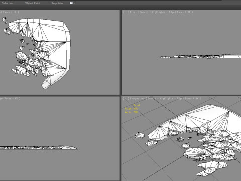Screen dimensions: 241x181
Task: Click the [+] menu of Front viewport
Action: (x=126, y=12)
